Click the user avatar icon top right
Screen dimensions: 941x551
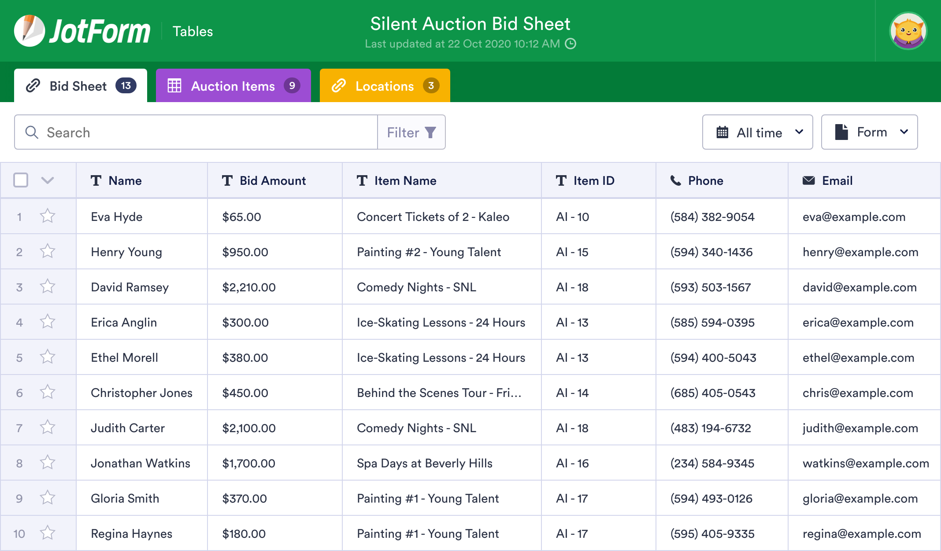[912, 31]
